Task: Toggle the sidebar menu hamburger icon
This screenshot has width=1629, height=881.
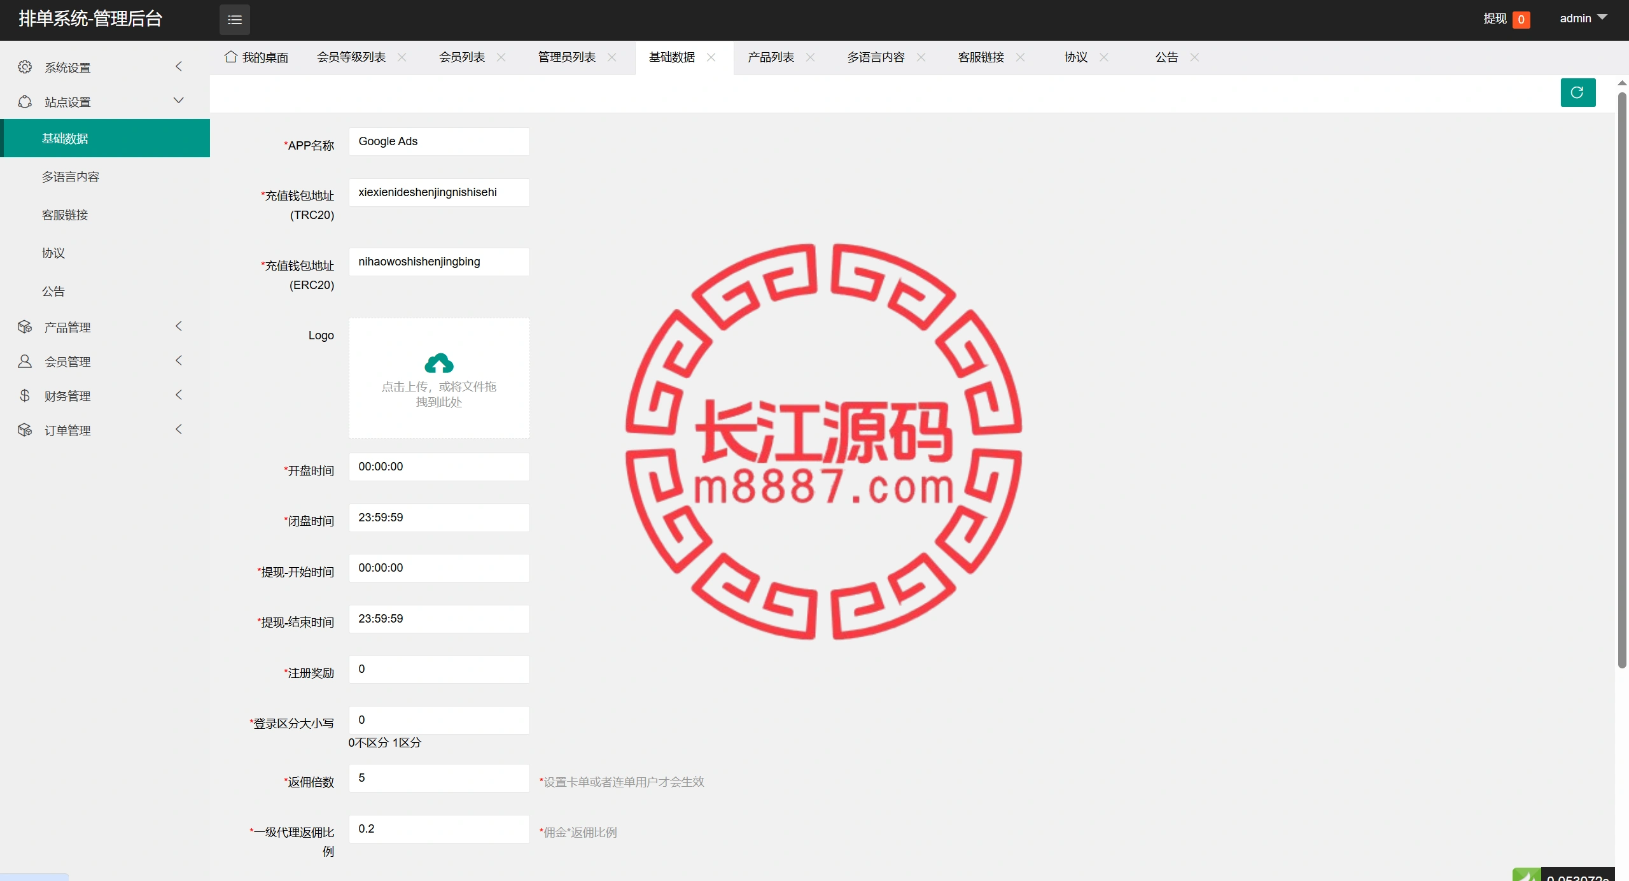Action: point(235,20)
